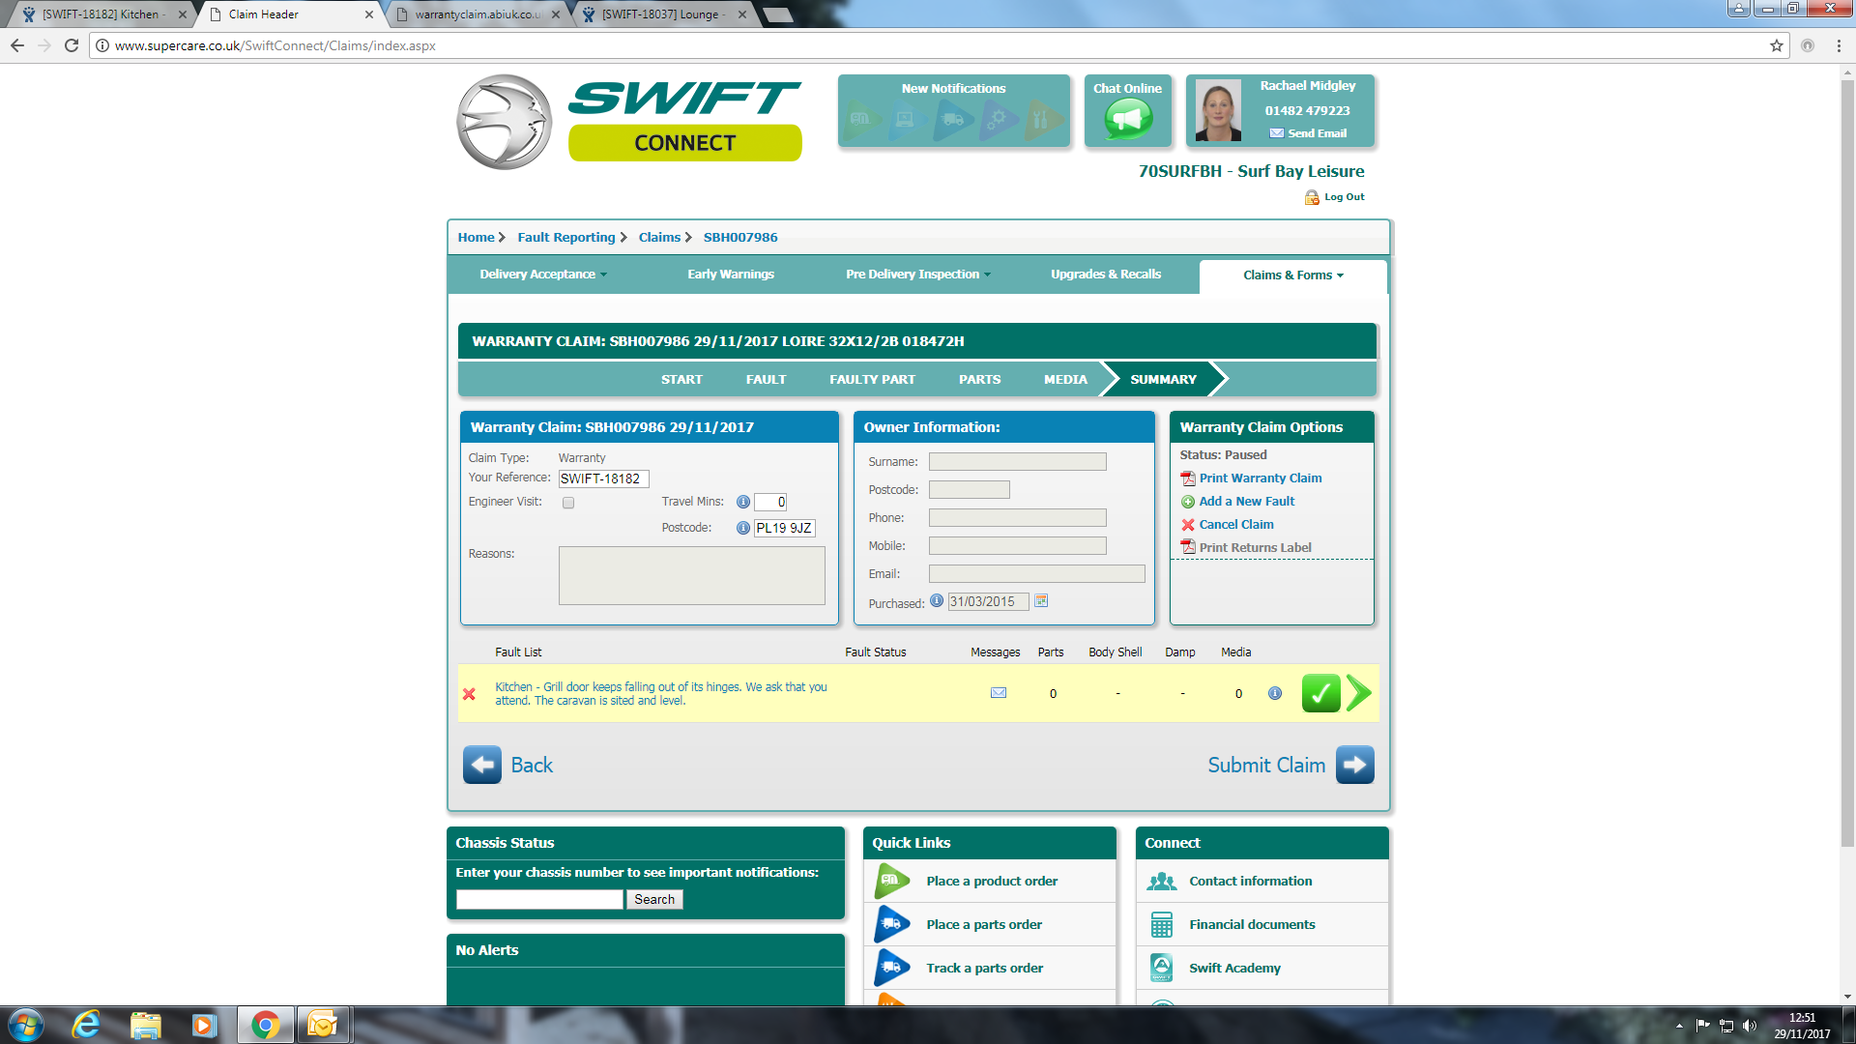This screenshot has height=1044, width=1856.
Task: Switch to the Early Warnings tab
Action: tap(731, 275)
